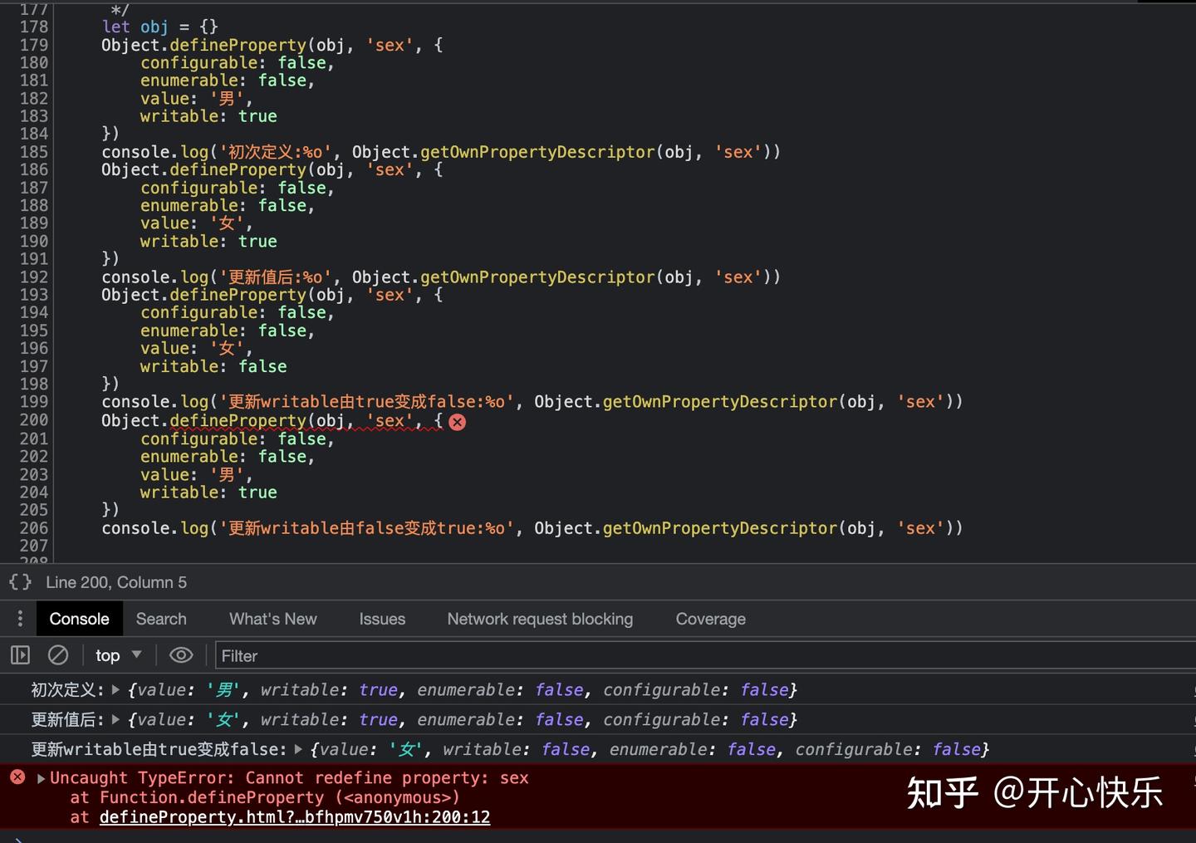Click line number 178 in gutter
Image resolution: width=1196 pixels, height=843 pixels.
34,27
